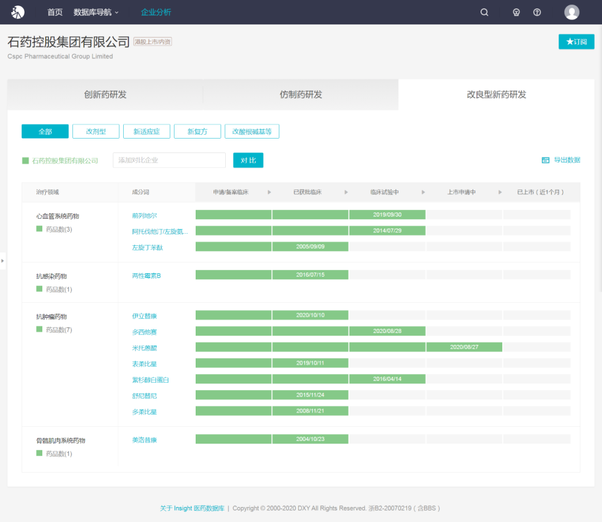Open the 左旋丁苯酞 ingredient link
This screenshot has width=602, height=522.
(x=147, y=248)
